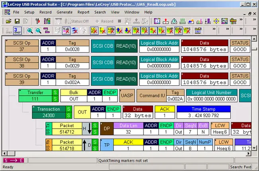Open the Generate menu
Screen dimensions: 259x171
pos(65,12)
